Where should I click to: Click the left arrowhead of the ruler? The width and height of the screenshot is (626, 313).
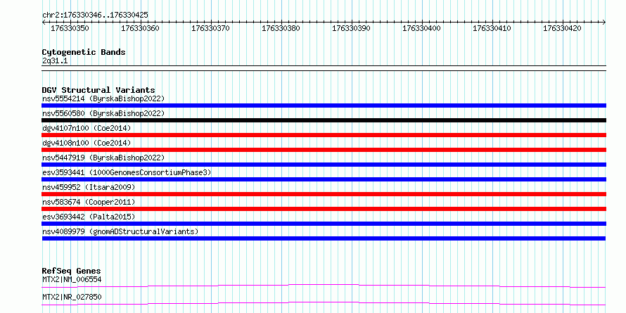coord(44,22)
